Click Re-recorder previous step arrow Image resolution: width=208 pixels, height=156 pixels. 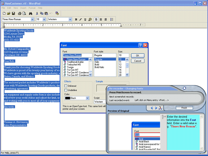point(152,108)
